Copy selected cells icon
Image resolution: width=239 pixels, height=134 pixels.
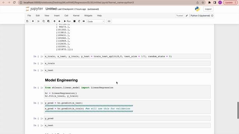coord(44,21)
